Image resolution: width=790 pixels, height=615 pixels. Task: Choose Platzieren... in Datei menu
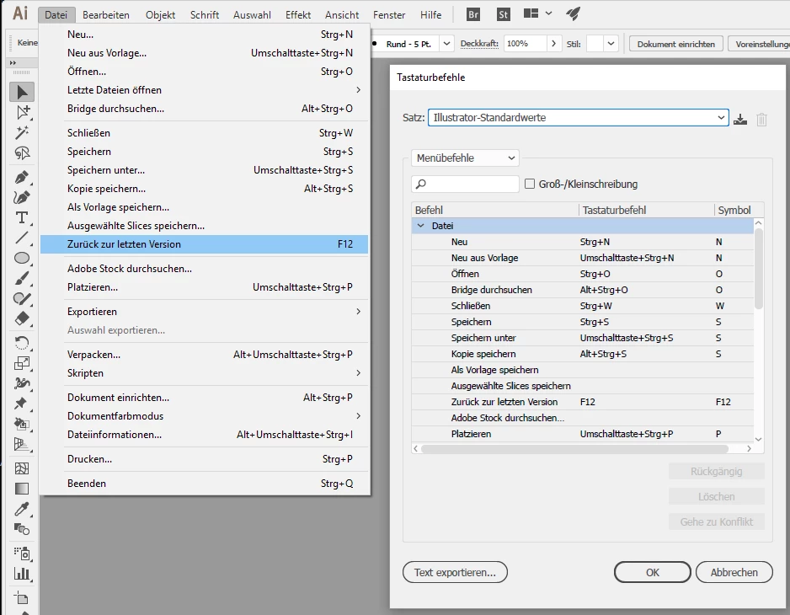pyautogui.click(x=204, y=286)
